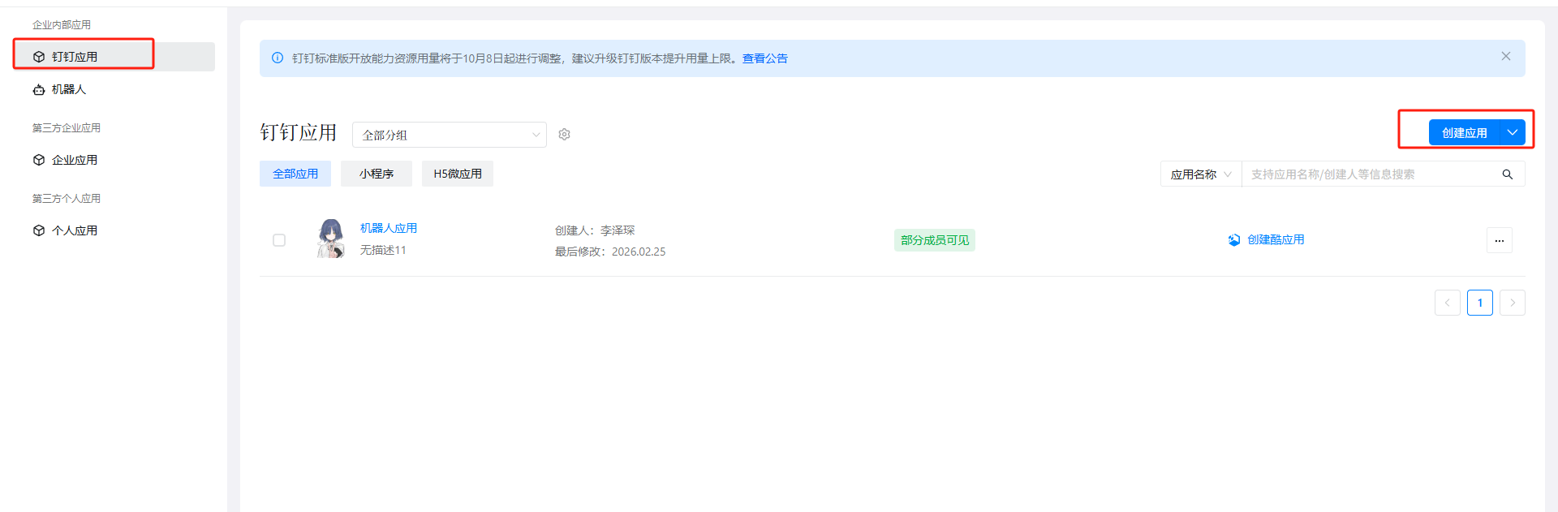Screen dimensions: 1558x512
Task: Expand the 全部分组 group dropdown
Action: [x=449, y=135]
